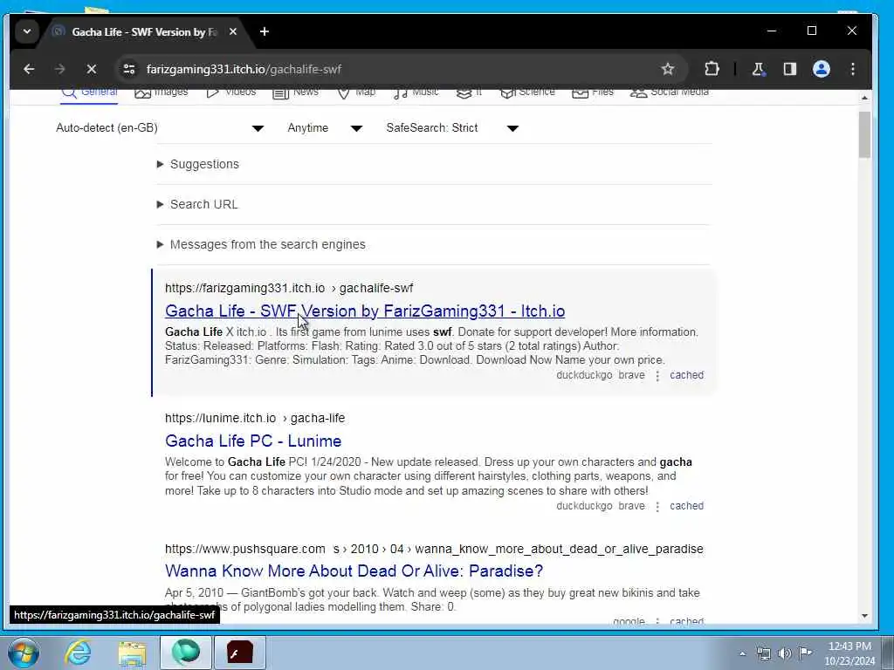Open cached link for FarizGaming331 result
894x670 pixels.
click(x=686, y=375)
